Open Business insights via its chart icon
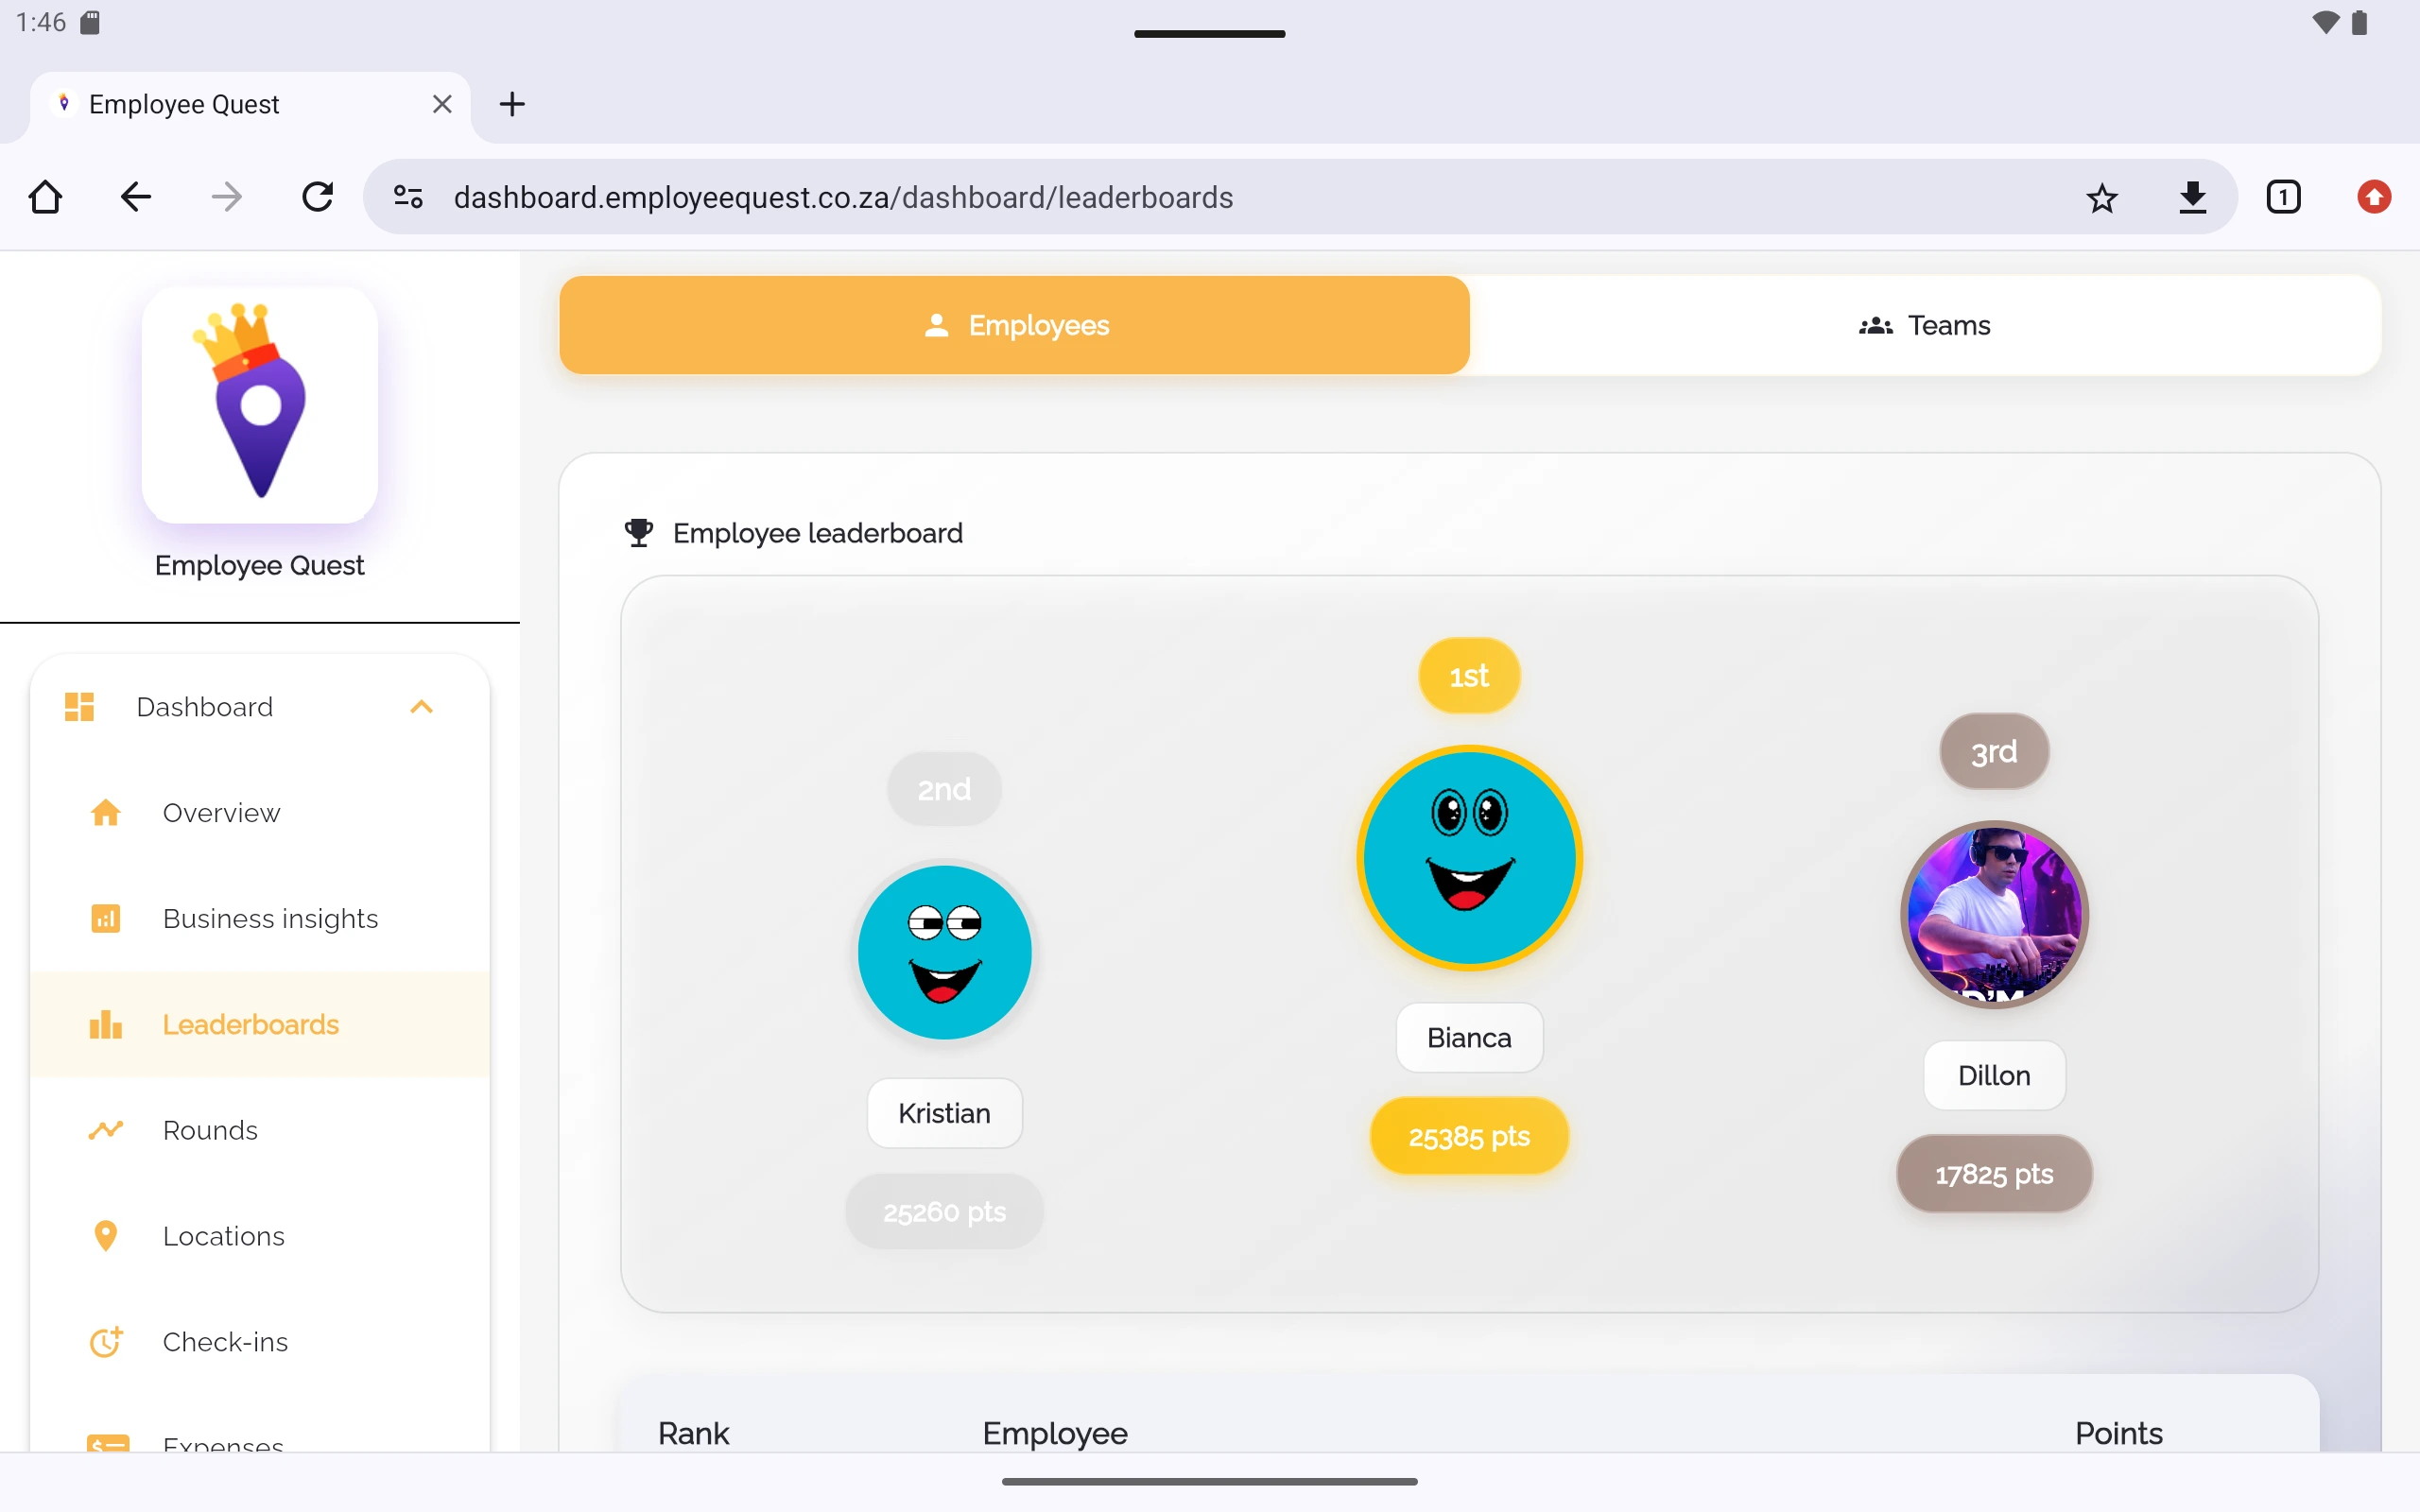This screenshot has height=1512, width=2420. 106,918
